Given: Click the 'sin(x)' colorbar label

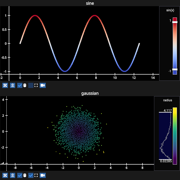Looking at the screenshot, I should click(x=170, y=10).
